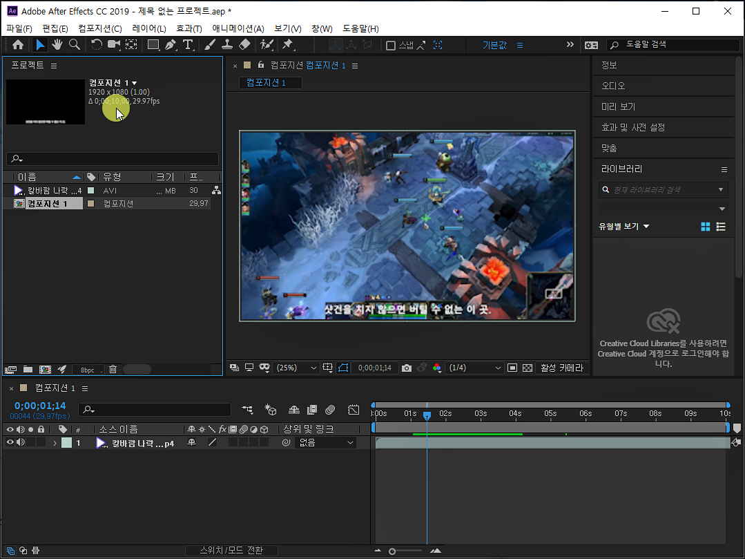
Task: Select the Clone Stamp tool
Action: point(227,45)
